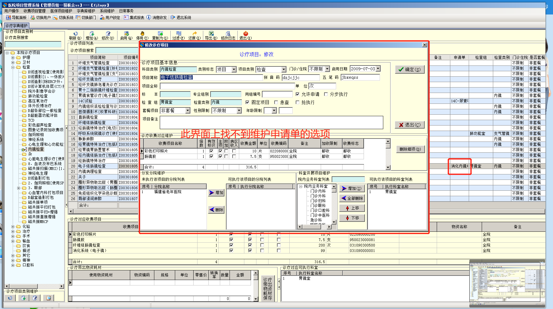This screenshot has height=309, width=553.
Task: Click the 切换部门 toolbar icon
Action: 78,18
